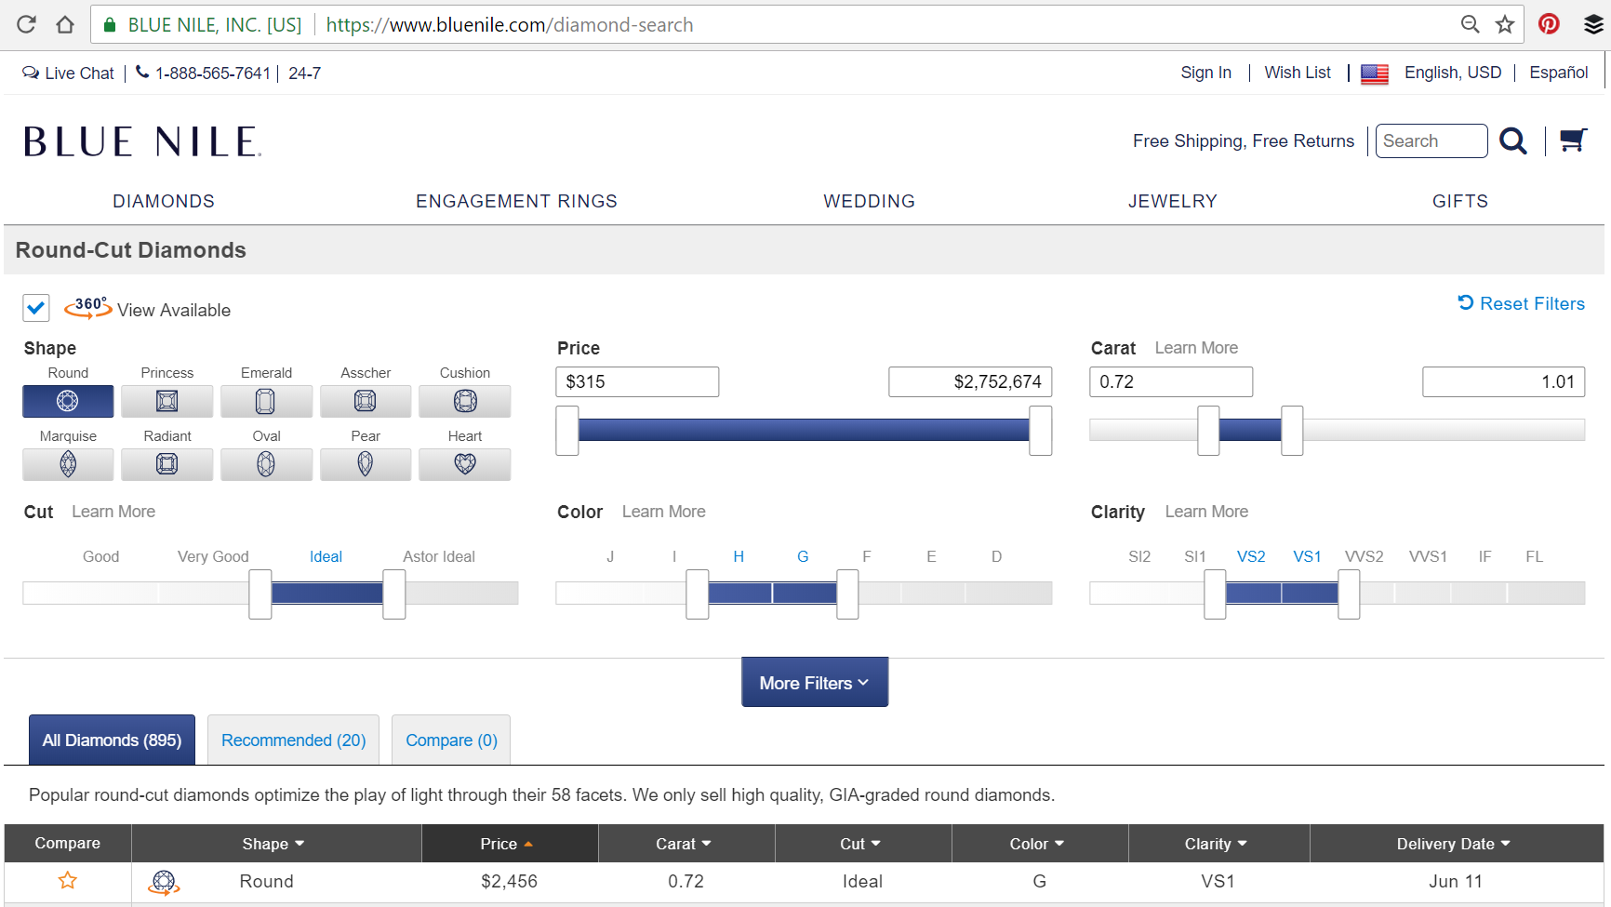Open 360 view of first round diamond
Viewport: 1611px width, 907px height.
click(164, 882)
